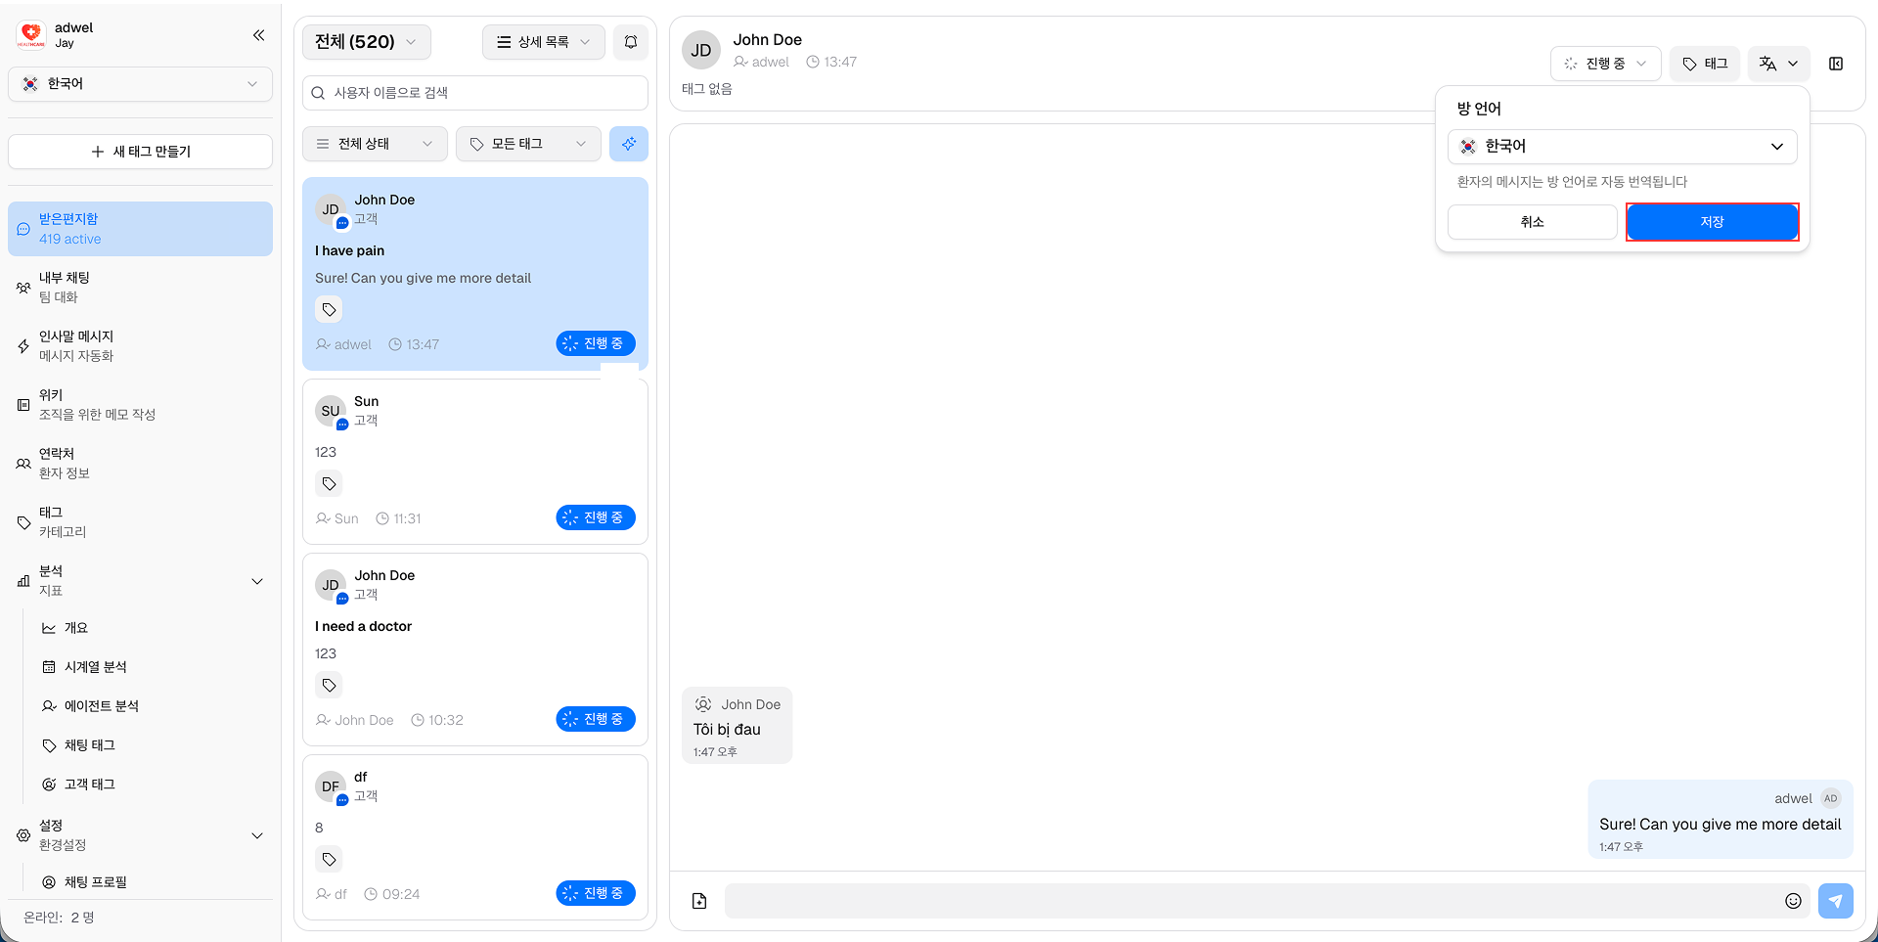Open the 상세 목록 view dropdown
The image size is (1878, 942).
(543, 41)
